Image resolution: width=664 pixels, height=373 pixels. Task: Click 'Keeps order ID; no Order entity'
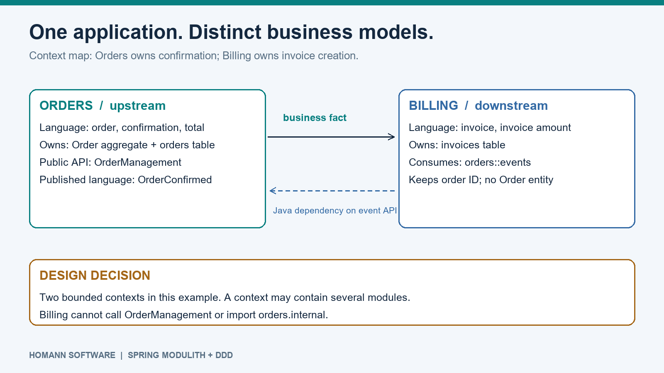pyautogui.click(x=481, y=180)
